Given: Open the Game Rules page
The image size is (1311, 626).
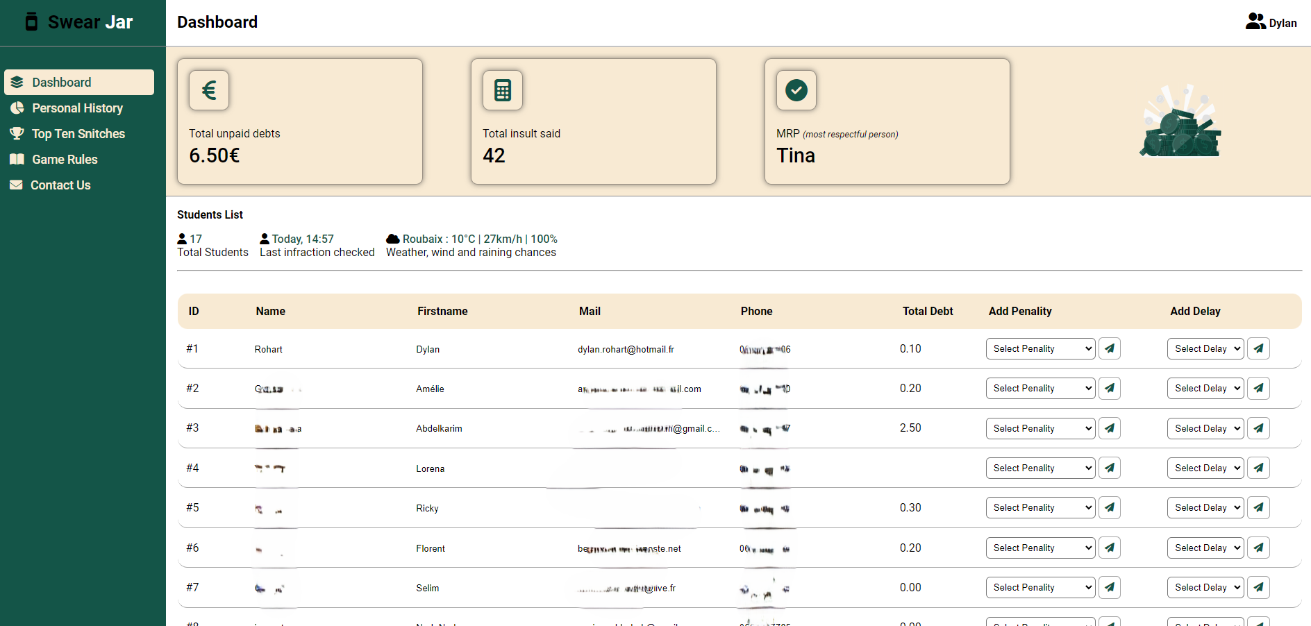Looking at the screenshot, I should (65, 160).
